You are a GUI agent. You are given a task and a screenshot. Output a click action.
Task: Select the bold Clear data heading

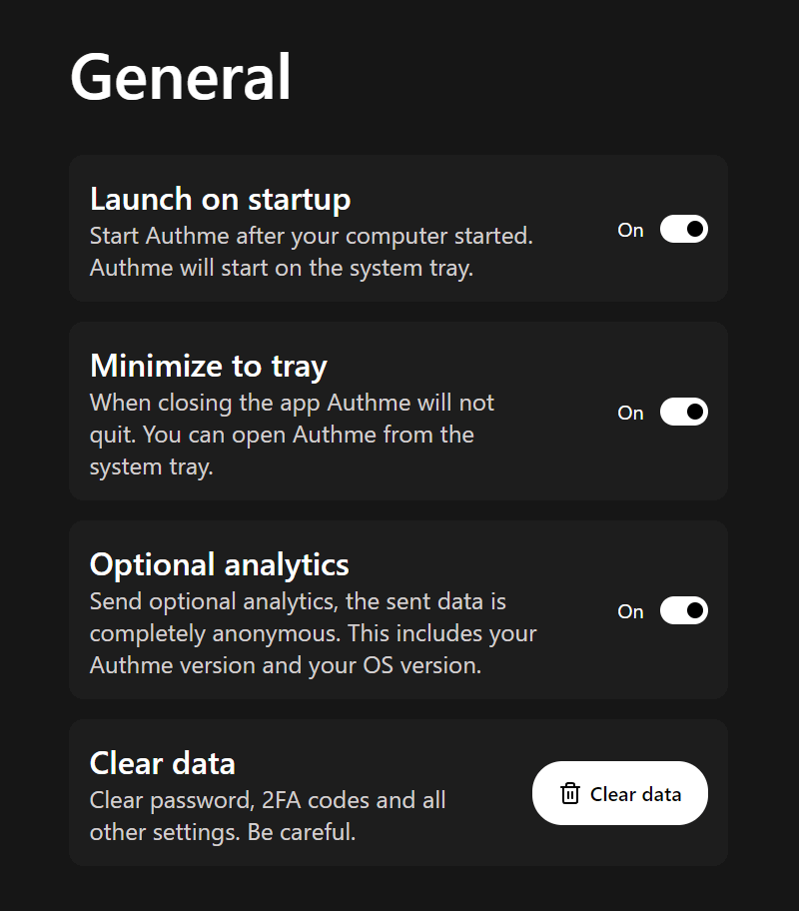[x=162, y=763]
